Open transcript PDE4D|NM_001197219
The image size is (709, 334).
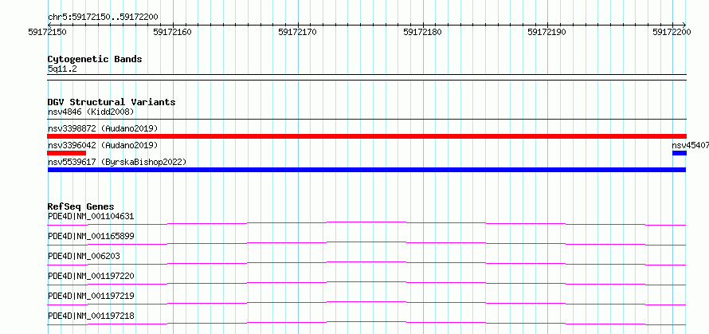[x=91, y=296]
